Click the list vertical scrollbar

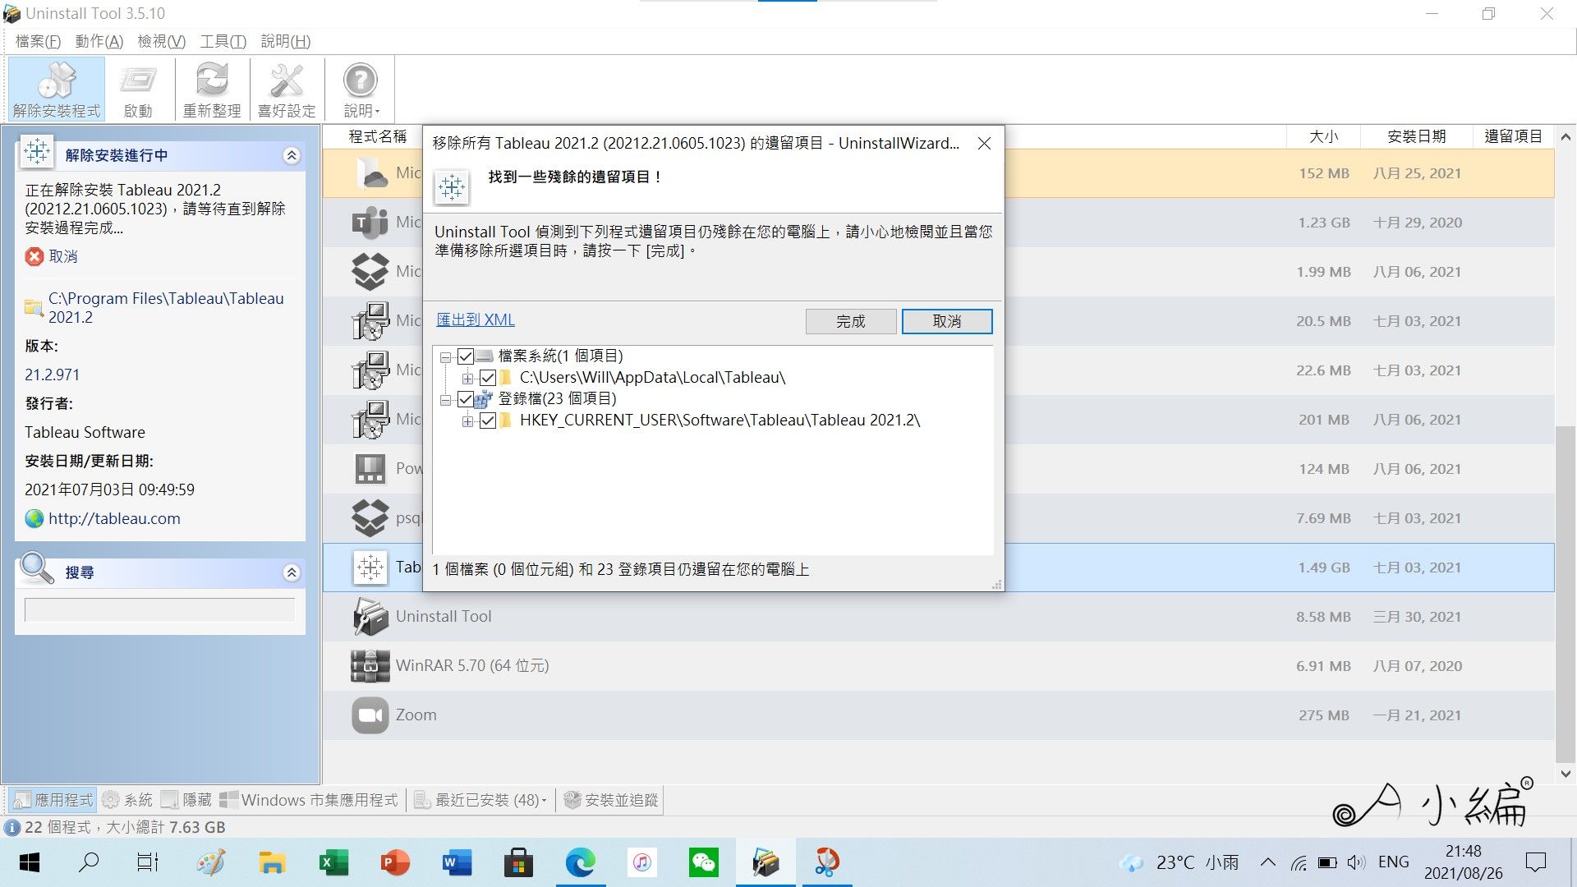pos(1565,593)
